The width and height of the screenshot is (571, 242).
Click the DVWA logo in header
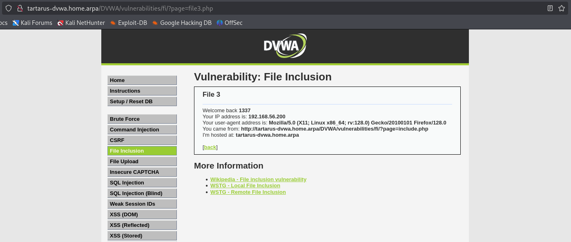pyautogui.click(x=285, y=46)
